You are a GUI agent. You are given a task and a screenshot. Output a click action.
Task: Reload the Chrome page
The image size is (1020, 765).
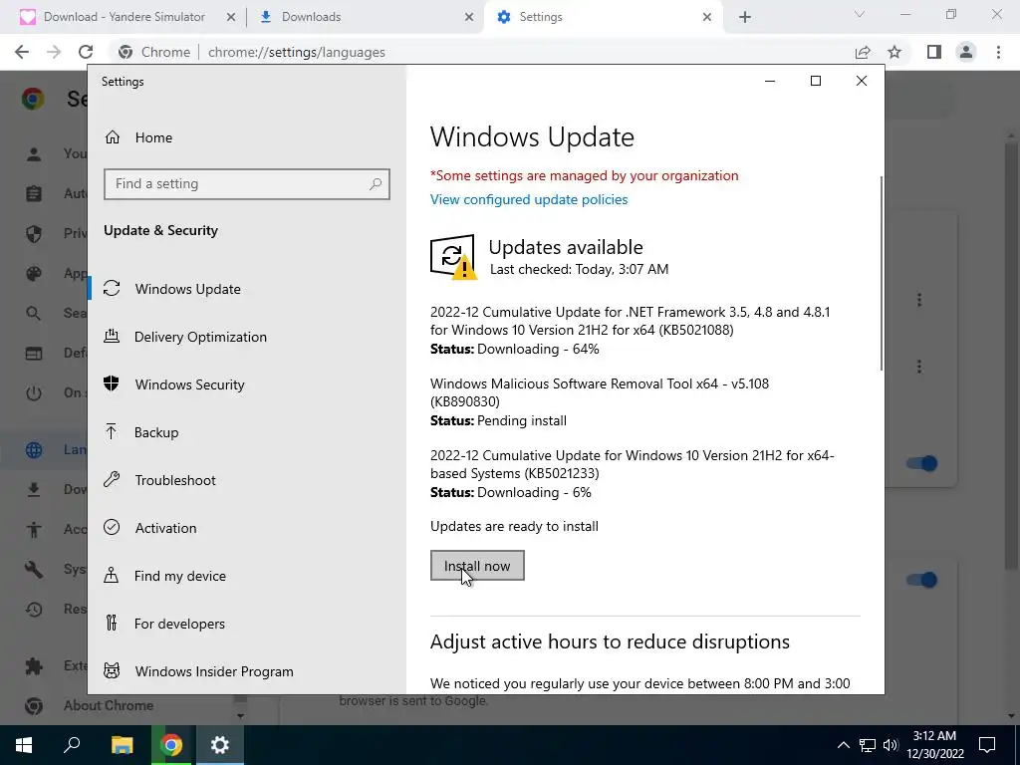click(86, 52)
